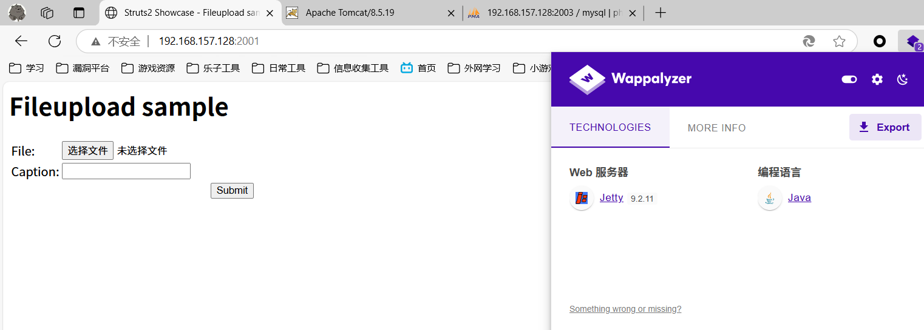The image size is (924, 330).
Task: Switch to the Apache Tomcat/8.5.19 tab
Action: (x=371, y=13)
